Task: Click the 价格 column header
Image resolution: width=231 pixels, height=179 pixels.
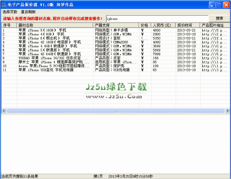Action: coord(145,25)
